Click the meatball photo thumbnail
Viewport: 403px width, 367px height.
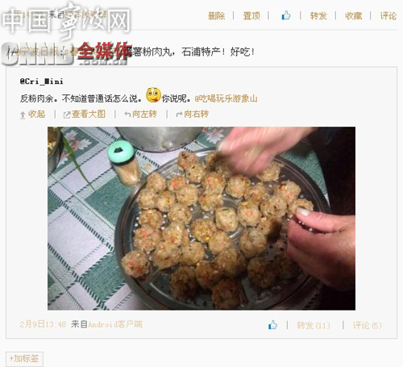point(201,219)
